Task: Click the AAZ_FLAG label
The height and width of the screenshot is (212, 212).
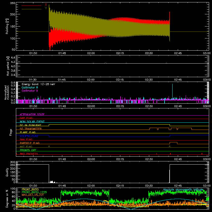Action: pos(26,147)
